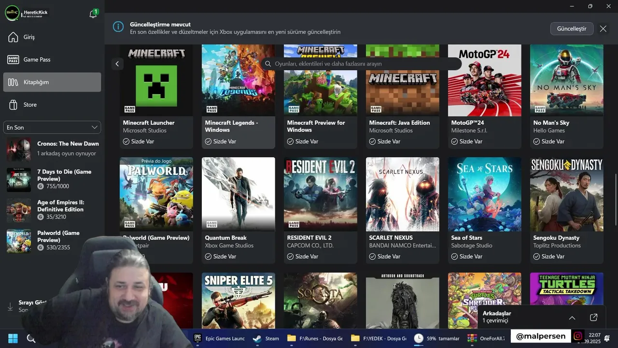Click Game Pass badge on Quantum Break cover
The width and height of the screenshot is (618, 348).
(212, 224)
